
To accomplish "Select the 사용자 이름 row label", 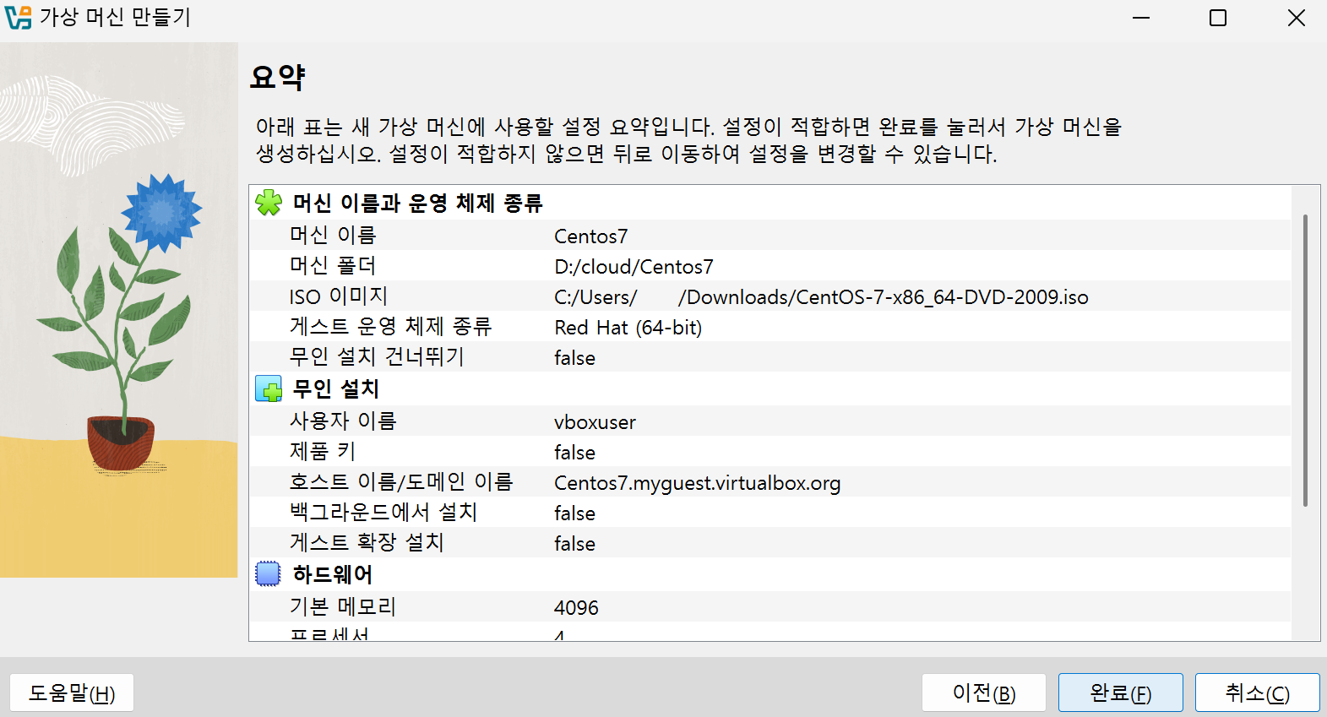I will click(342, 421).
